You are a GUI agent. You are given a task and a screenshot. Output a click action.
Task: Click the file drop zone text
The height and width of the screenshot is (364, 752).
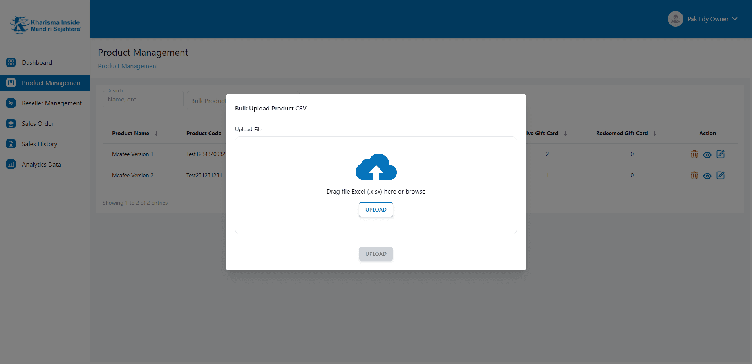tap(376, 192)
